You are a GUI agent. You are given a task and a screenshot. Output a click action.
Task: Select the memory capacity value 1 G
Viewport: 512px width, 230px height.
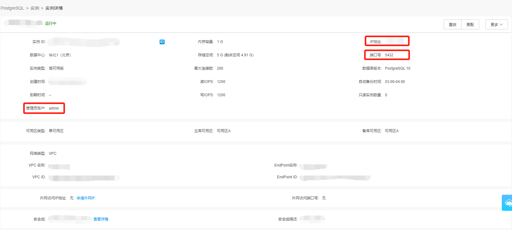point(220,42)
